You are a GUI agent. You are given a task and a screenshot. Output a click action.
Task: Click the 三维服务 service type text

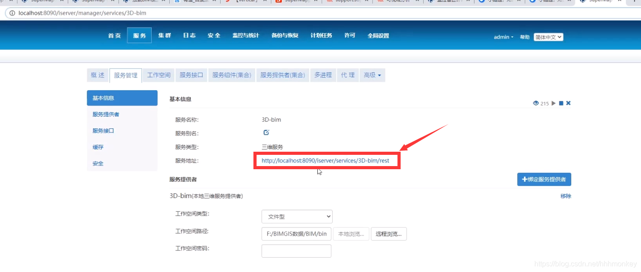tap(272, 147)
